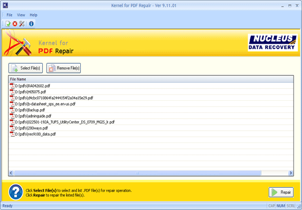Click PDF icon beside H05075.pdf
Screen dimensions: 302x210
(x=12, y=92)
